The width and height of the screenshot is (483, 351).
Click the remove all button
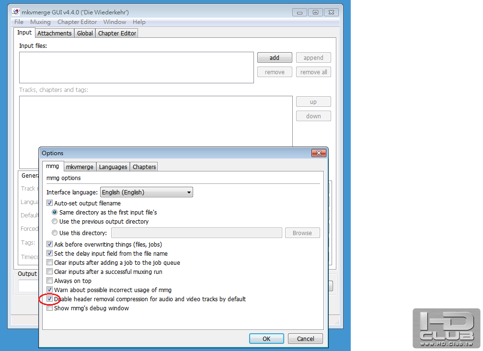pyautogui.click(x=313, y=72)
